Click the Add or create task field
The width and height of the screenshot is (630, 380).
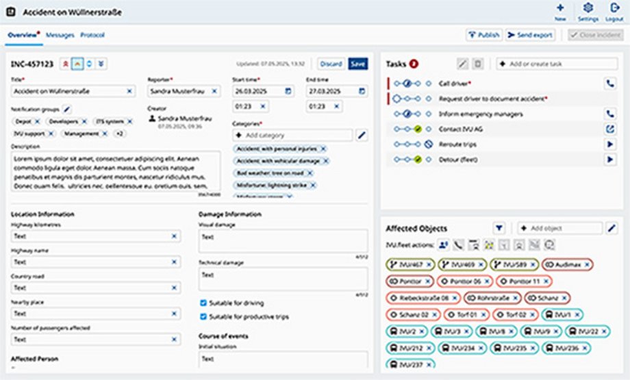tap(557, 64)
